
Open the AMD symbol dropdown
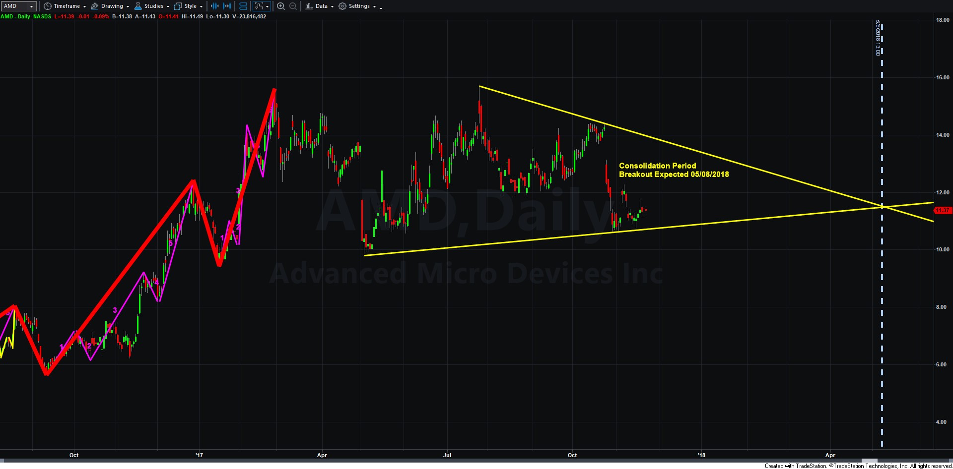coord(32,6)
